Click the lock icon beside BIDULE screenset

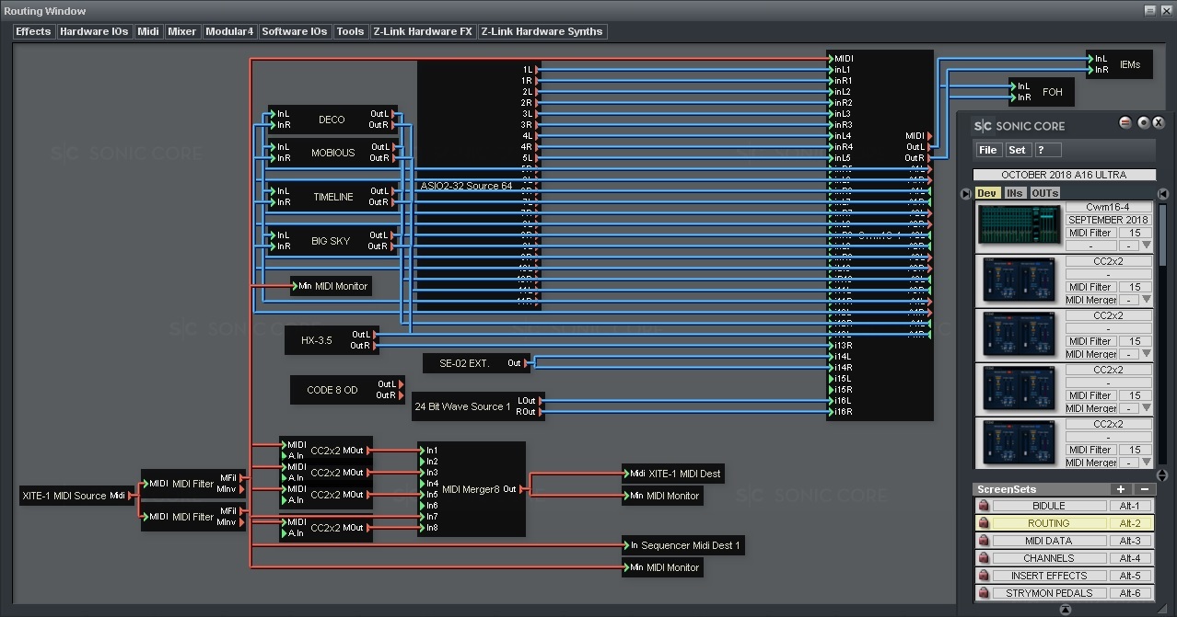pos(984,506)
